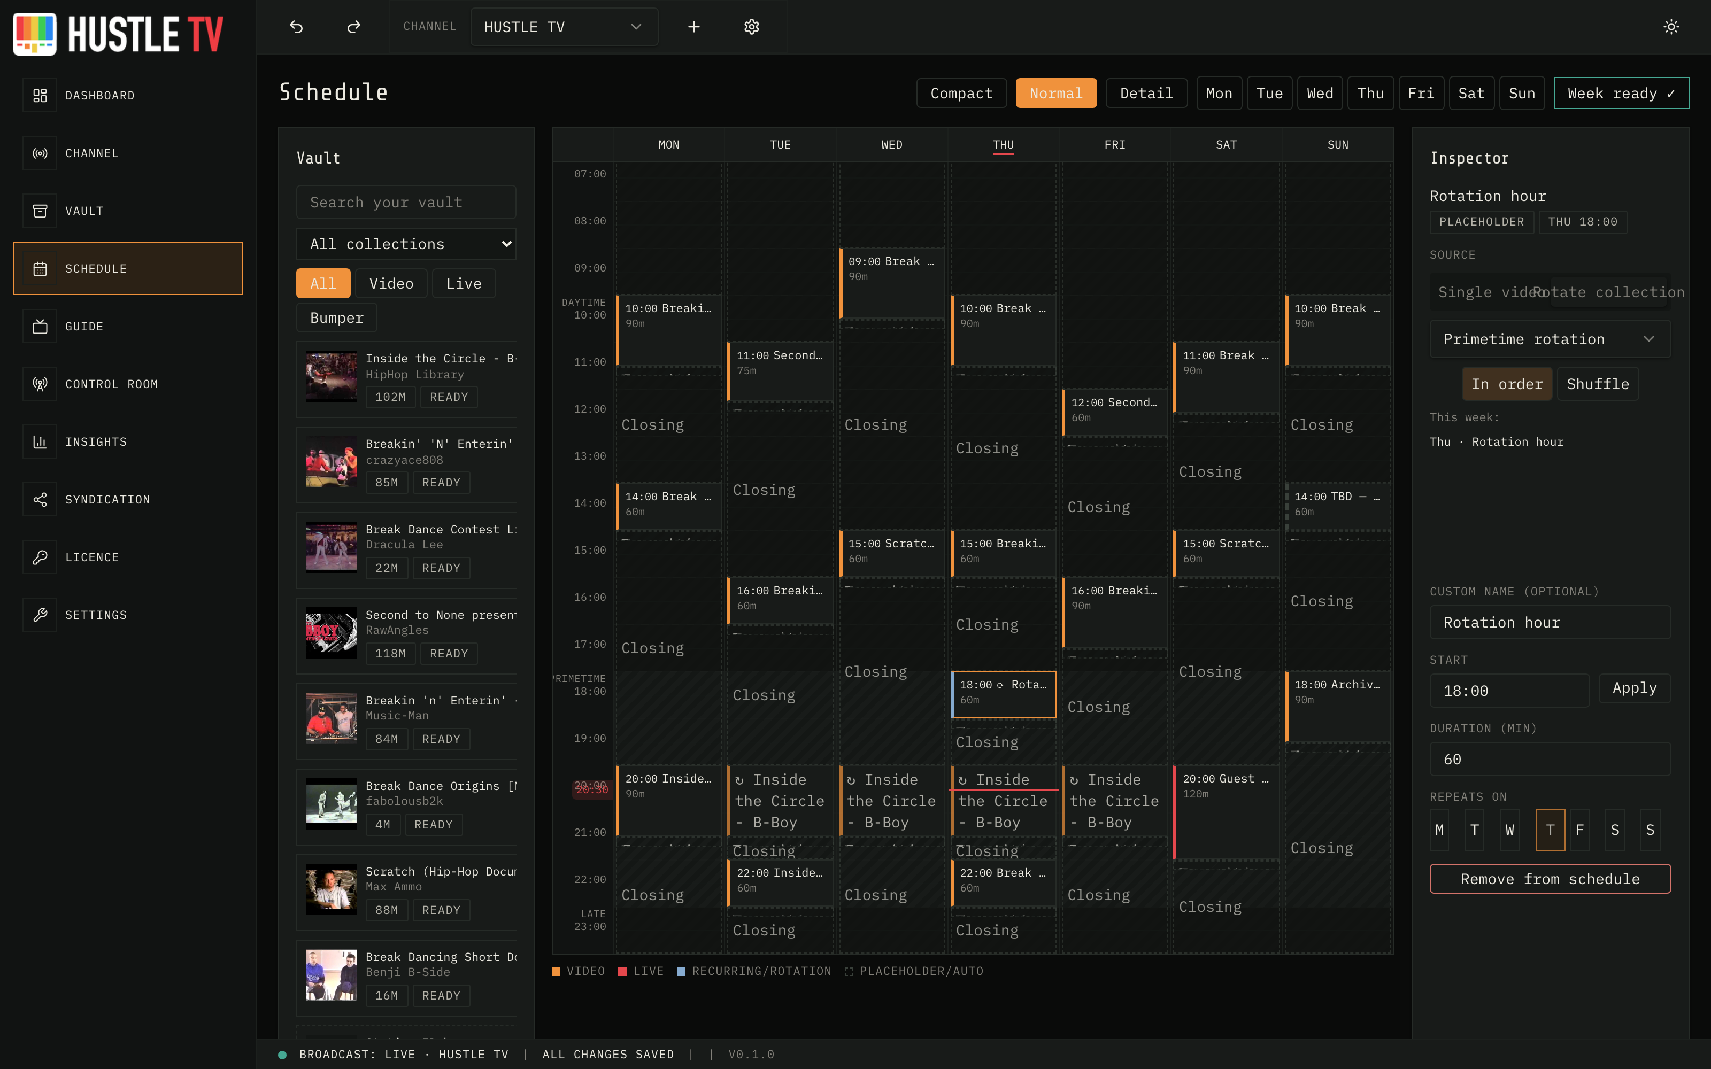
Task: Select Tue 22:00 Inside block
Action: 780,882
